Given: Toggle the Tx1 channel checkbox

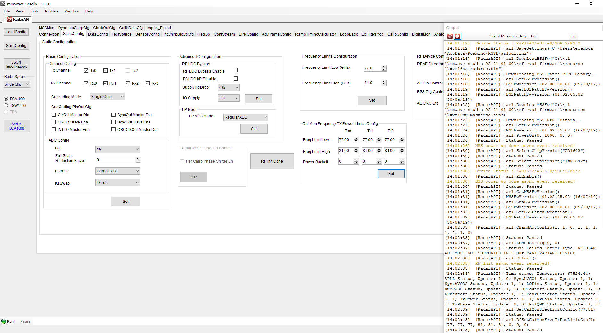Looking at the screenshot, I should (x=105, y=70).
